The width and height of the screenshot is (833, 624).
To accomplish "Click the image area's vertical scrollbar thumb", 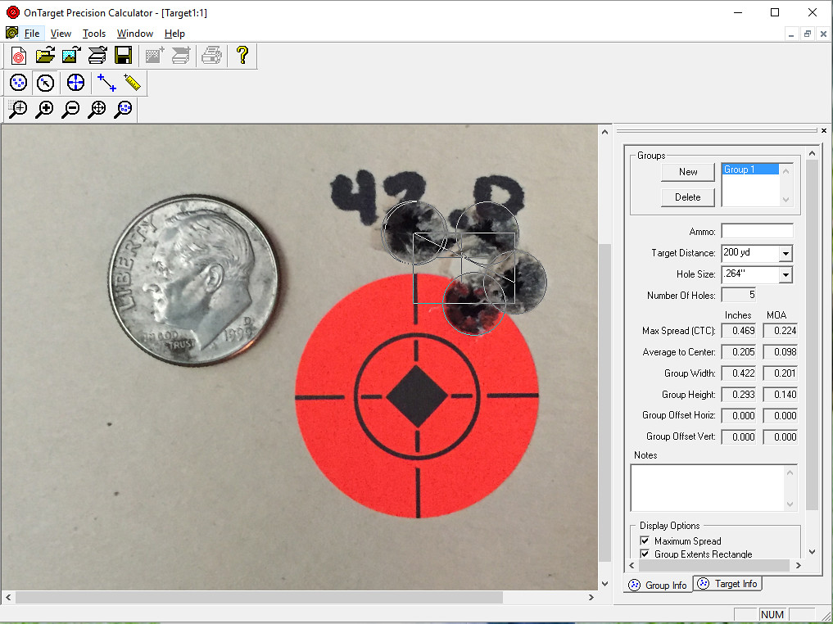I will 604,403.
